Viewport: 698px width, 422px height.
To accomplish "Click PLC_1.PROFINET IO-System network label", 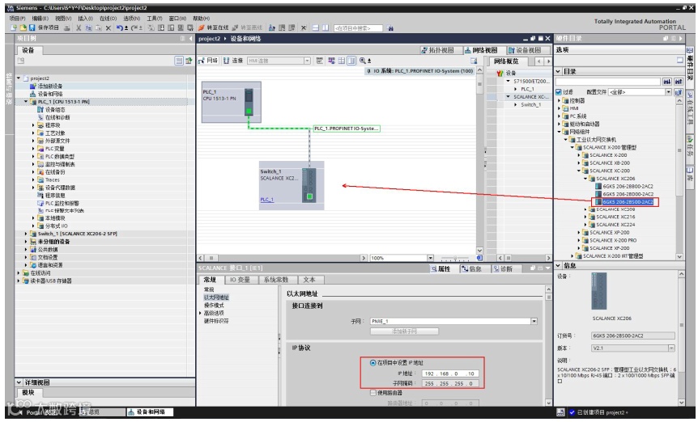I will click(347, 129).
